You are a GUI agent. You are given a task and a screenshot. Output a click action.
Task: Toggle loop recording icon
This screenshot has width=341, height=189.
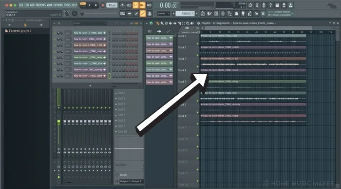[x=149, y=5]
